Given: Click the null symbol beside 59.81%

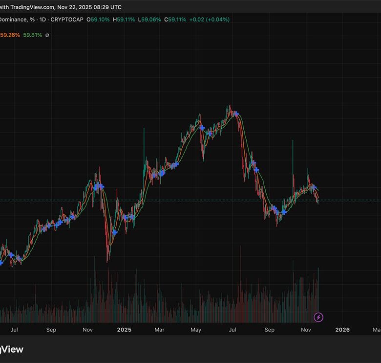Looking at the screenshot, I should 47,35.
